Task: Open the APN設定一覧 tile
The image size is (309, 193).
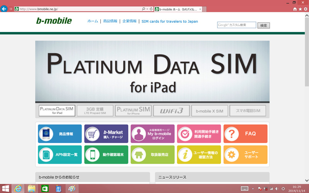Action: (x=60, y=155)
